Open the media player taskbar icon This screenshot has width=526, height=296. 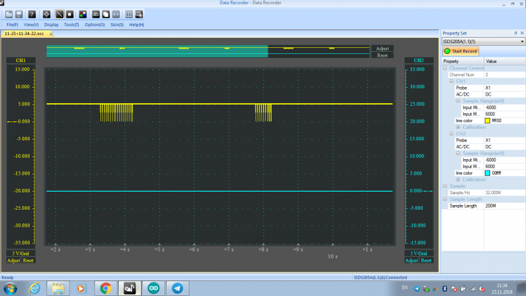click(81, 289)
